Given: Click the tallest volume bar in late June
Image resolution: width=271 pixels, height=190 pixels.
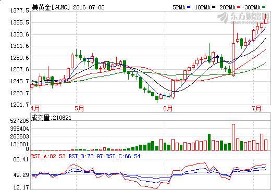Looking at the screenshot, I should point(233,137).
